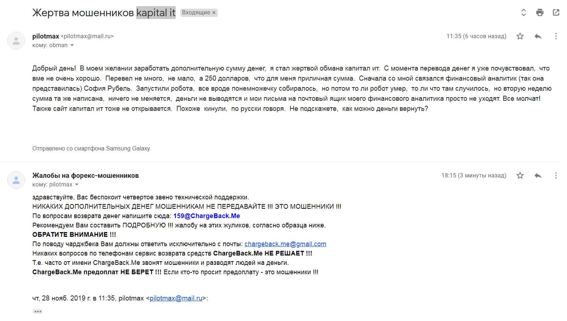Open more options for the 18:15 reply
This screenshot has width=567, height=321.
click(x=556, y=175)
